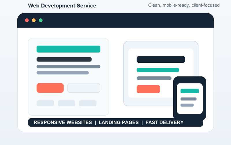Click the coral button in the left card
This screenshot has width=231, height=145.
click(50, 88)
